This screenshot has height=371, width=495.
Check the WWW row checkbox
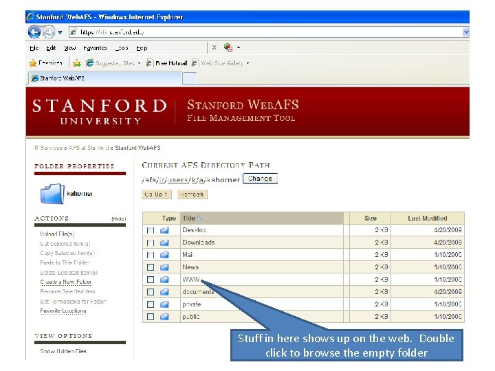[151, 280]
